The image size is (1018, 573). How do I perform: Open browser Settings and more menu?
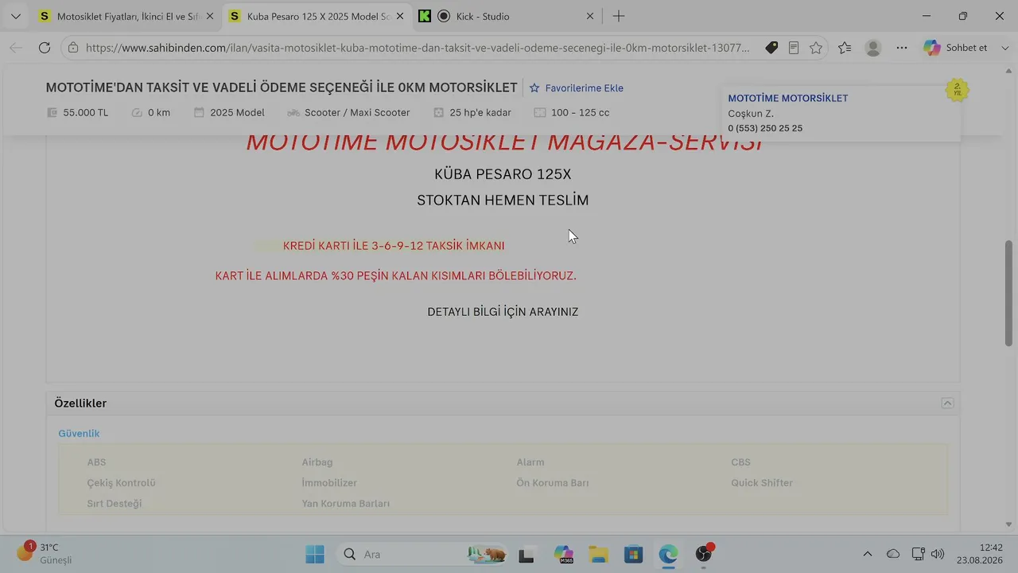click(x=902, y=48)
